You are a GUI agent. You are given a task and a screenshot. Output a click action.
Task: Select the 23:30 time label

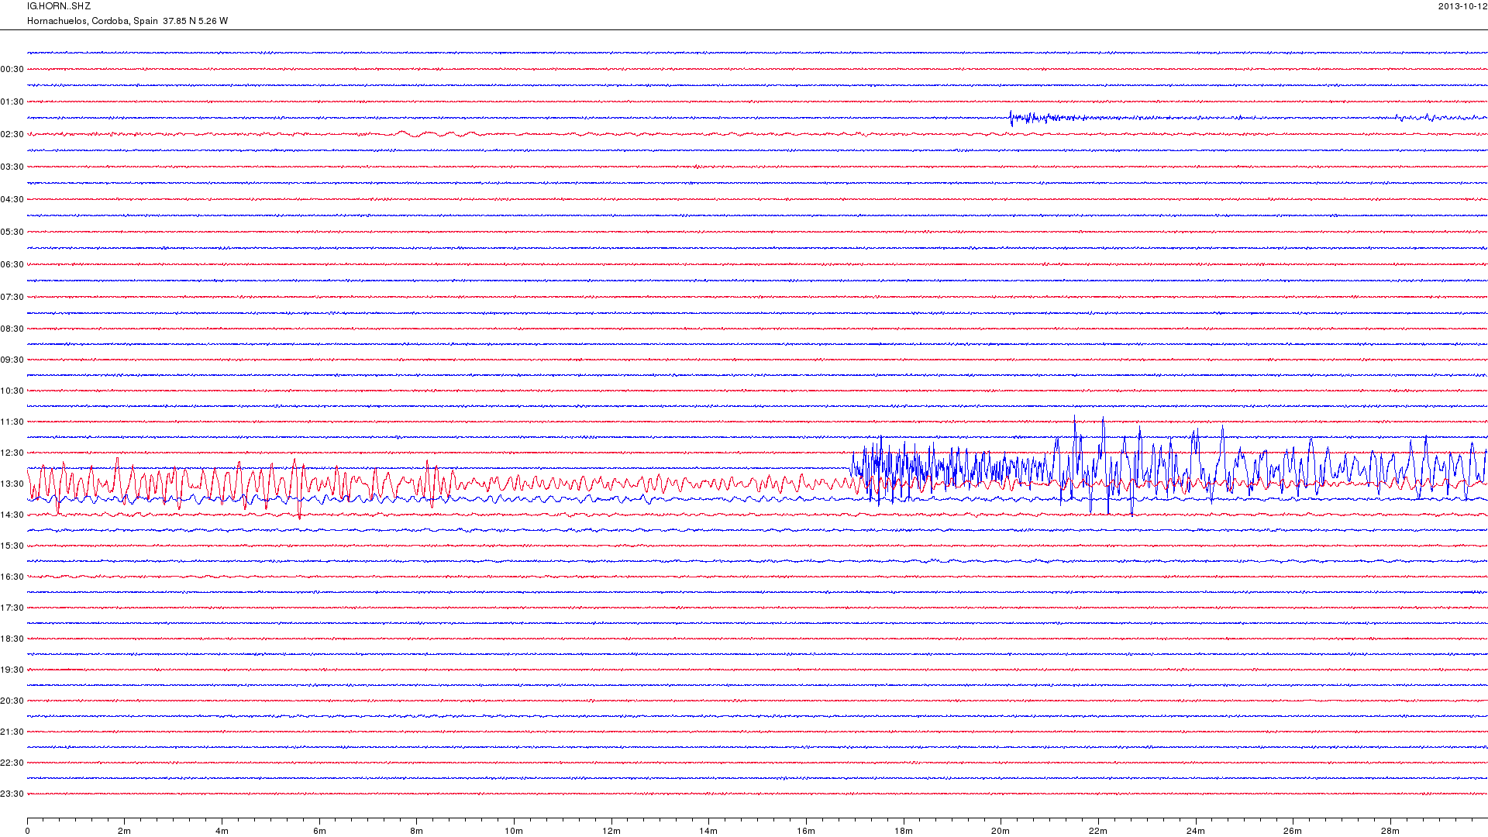point(12,794)
